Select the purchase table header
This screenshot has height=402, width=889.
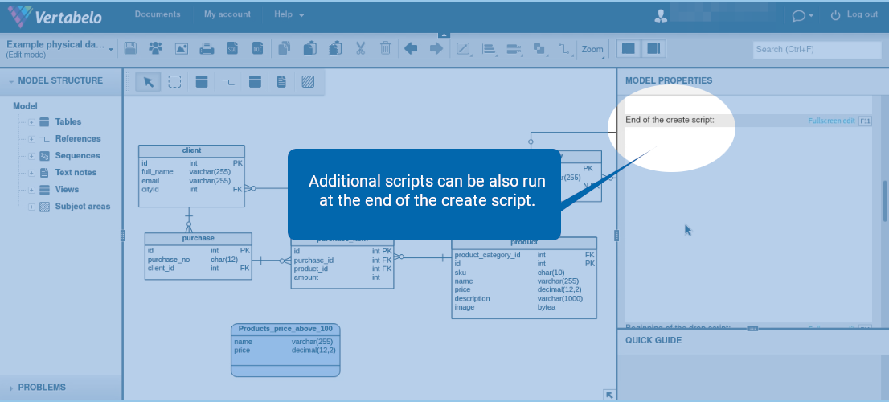click(x=198, y=238)
